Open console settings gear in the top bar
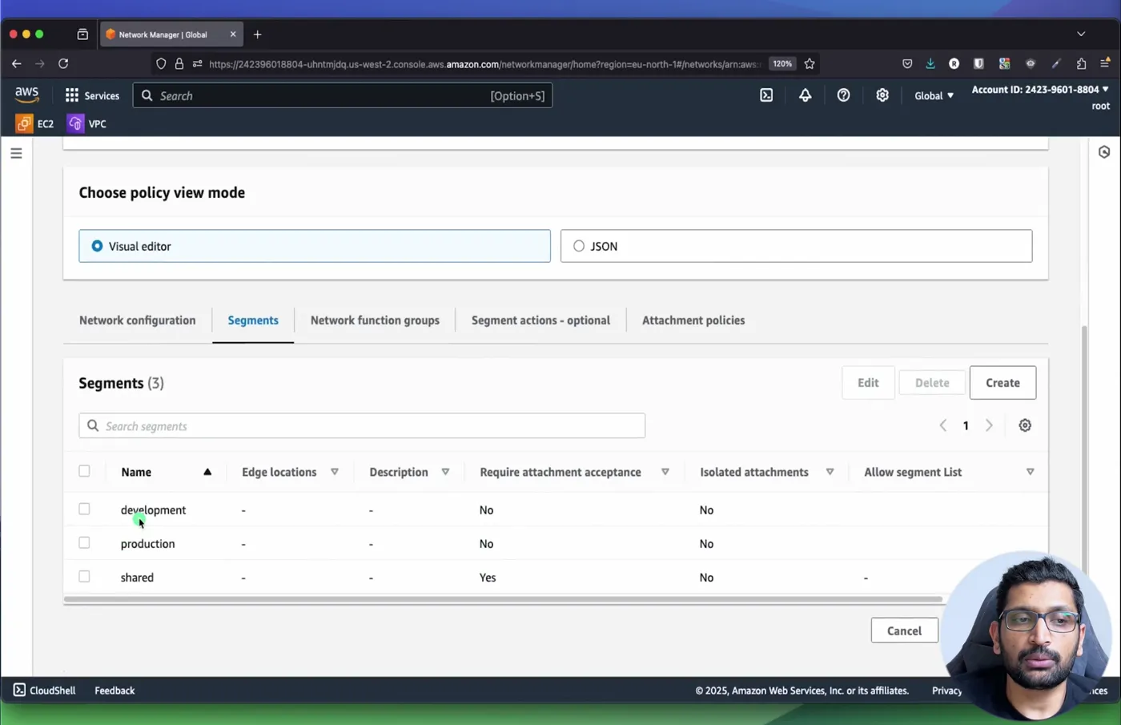Image resolution: width=1121 pixels, height=725 pixels. [882, 95]
